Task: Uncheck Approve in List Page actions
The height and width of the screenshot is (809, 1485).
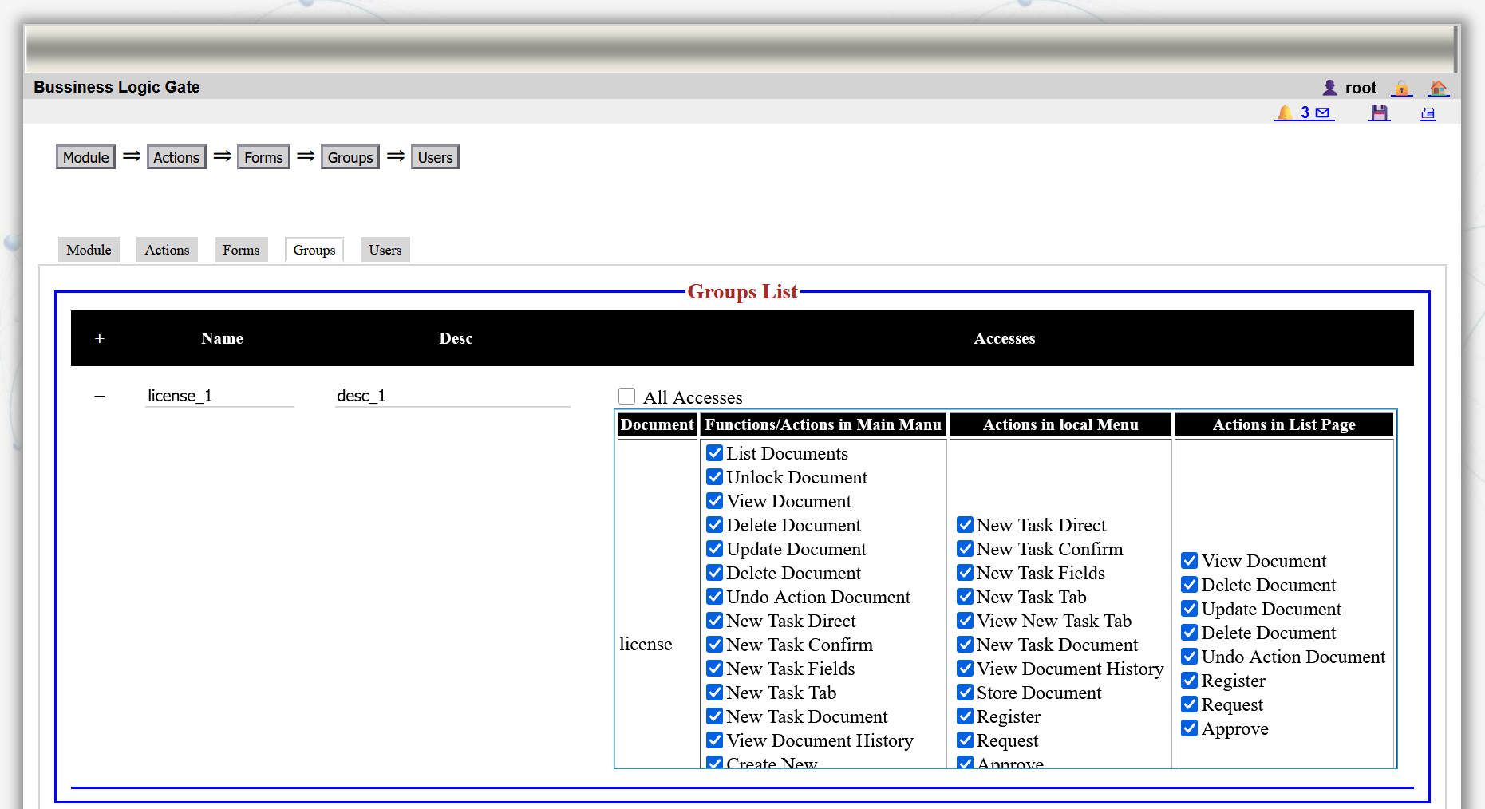Action: (1190, 728)
